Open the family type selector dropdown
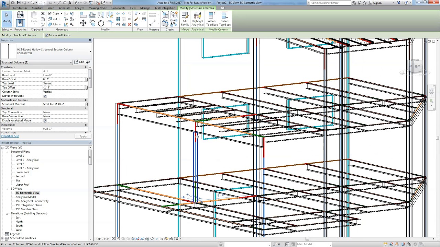Image resolution: width=440 pixels, height=247 pixels. (90, 51)
